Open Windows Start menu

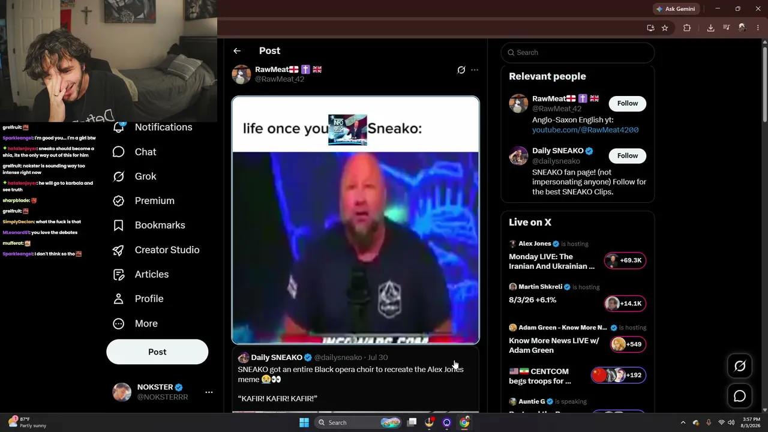tap(304, 422)
